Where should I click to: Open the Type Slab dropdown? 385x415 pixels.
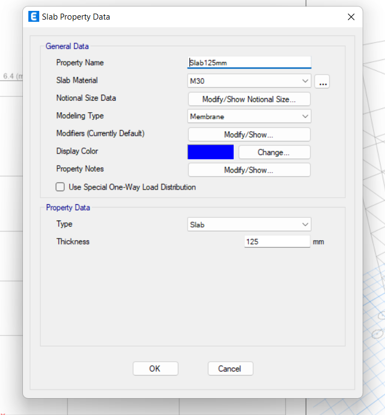[x=249, y=224]
